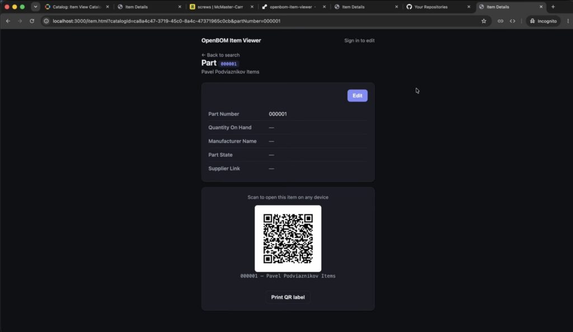Open the code brackets extension icon
Screen dimensions: 573x332
click(513, 21)
